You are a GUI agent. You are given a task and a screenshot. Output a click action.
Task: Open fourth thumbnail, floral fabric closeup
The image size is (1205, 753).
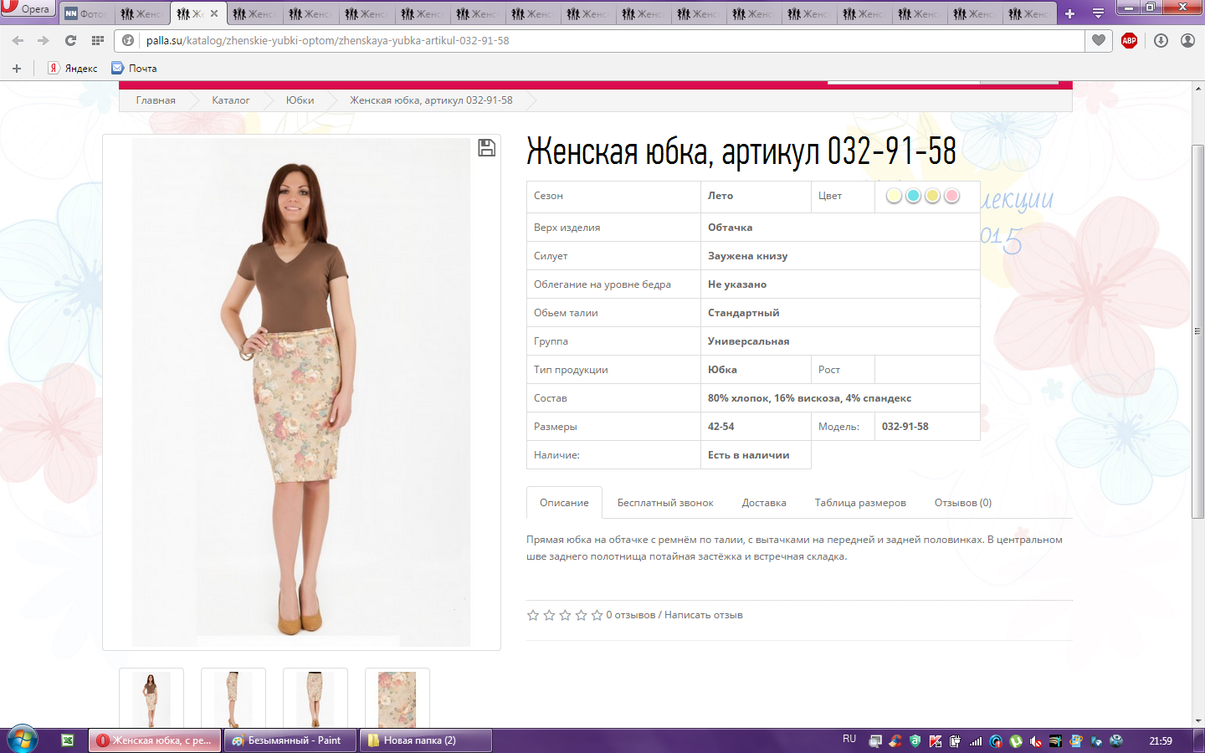[397, 699]
